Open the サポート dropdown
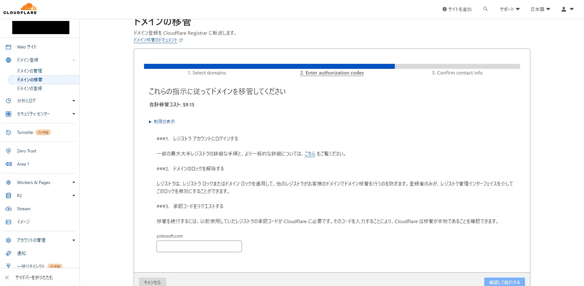The width and height of the screenshot is (584, 286). (510, 9)
